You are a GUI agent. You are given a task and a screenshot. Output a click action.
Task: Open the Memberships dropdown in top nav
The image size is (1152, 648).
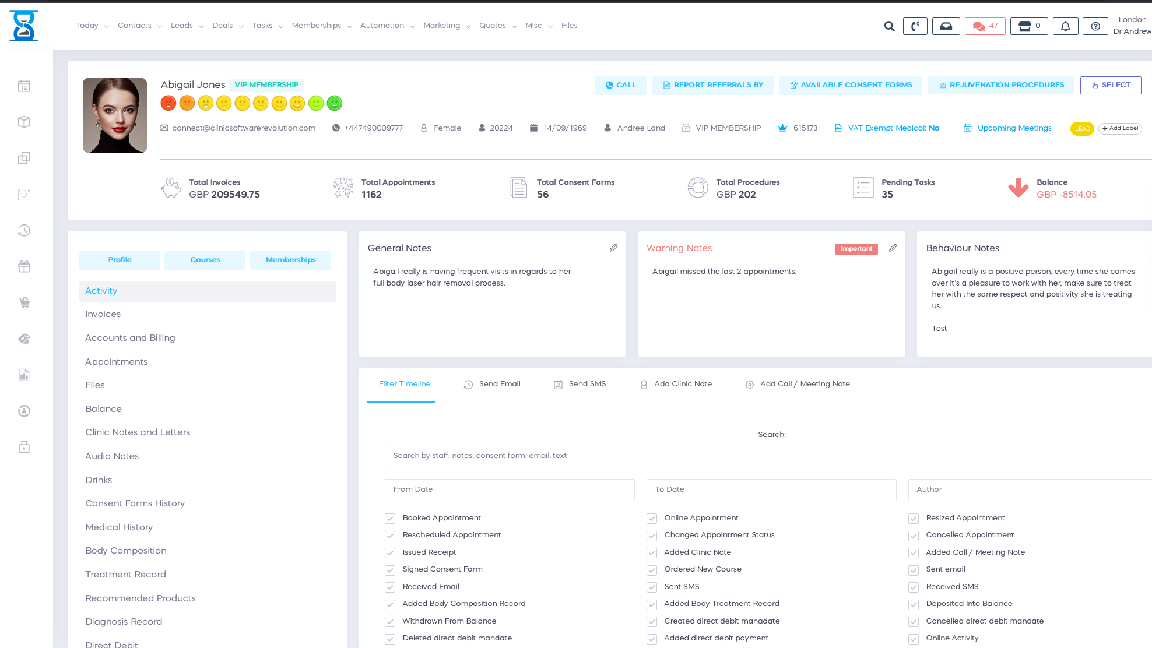coord(322,26)
